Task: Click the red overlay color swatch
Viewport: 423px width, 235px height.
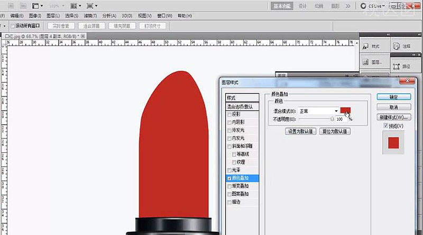Action: coord(345,111)
